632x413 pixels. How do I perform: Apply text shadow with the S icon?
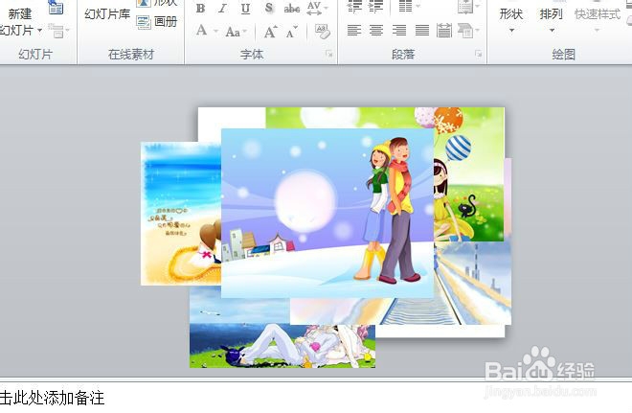point(269,8)
